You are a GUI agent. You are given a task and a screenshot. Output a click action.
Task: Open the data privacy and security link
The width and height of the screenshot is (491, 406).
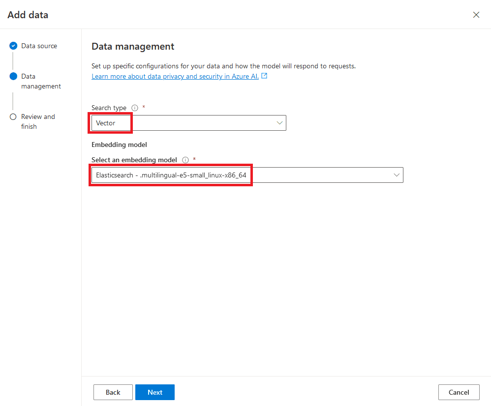175,76
